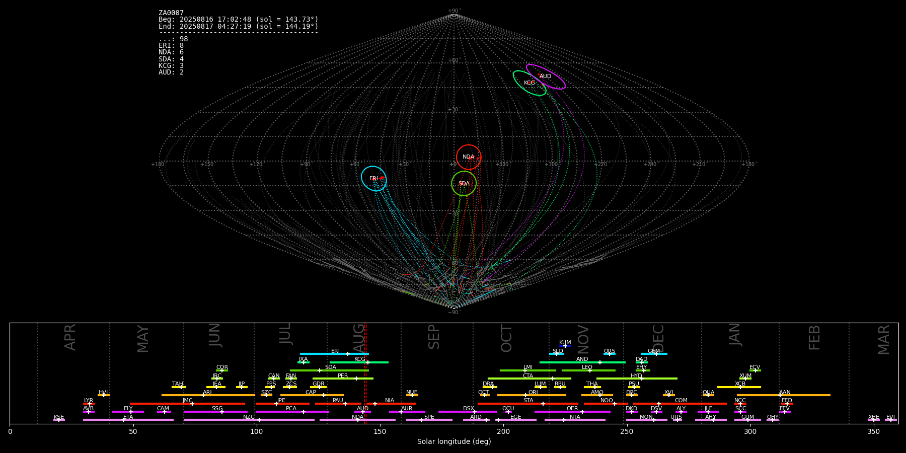Viewport: 906px width, 453px height.
Task: Click the CAP shower bar in the timeline
Action: pos(312,395)
